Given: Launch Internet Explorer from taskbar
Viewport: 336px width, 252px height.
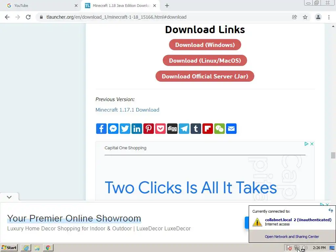Looking at the screenshot, I should [26, 248].
